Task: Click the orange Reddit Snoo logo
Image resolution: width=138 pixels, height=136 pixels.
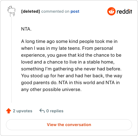Action: tap(111, 11)
